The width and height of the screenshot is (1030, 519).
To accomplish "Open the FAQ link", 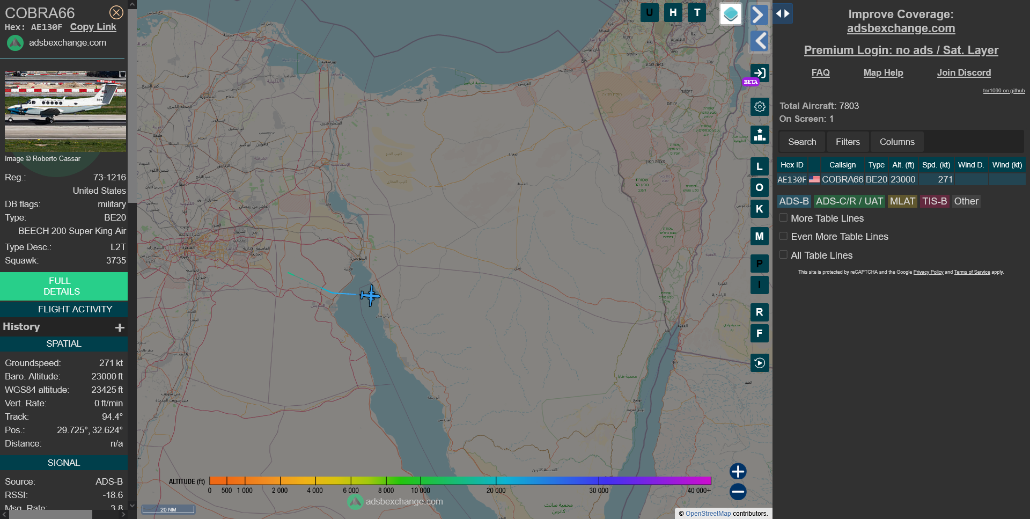I will pyautogui.click(x=820, y=73).
